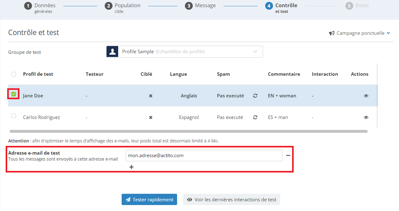This screenshot has width=399, height=211.
Task: Go to step 2 Population cible
Action: (x=123, y=8)
